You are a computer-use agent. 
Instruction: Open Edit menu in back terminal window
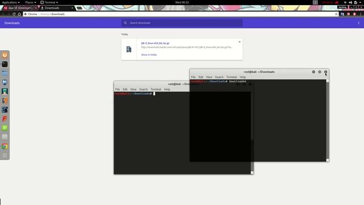pyautogui.click(x=125, y=89)
